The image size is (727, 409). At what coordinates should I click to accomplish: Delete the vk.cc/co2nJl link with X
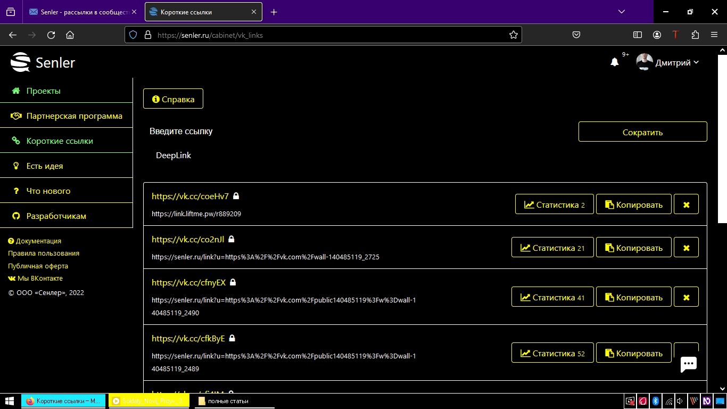click(x=686, y=248)
